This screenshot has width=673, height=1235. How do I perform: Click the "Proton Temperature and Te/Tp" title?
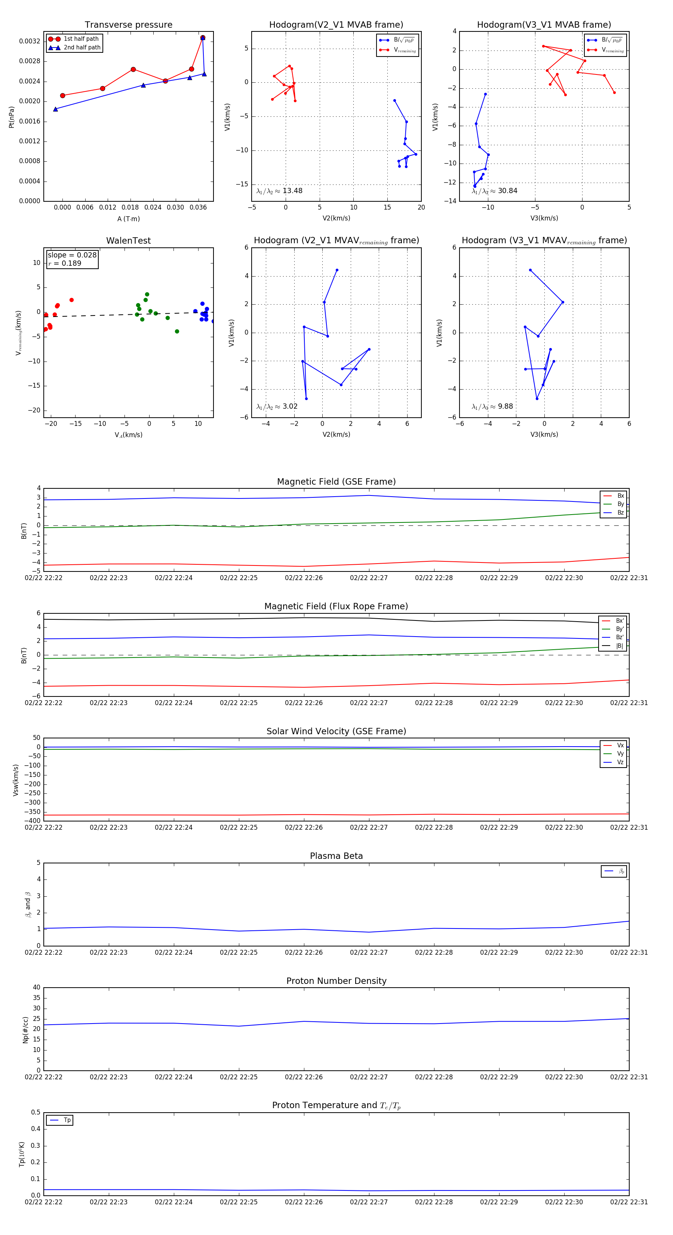click(x=336, y=1106)
